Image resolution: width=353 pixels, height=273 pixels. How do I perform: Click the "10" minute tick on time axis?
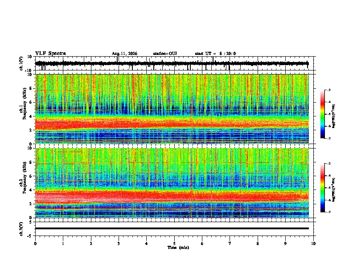[x=313, y=244]
